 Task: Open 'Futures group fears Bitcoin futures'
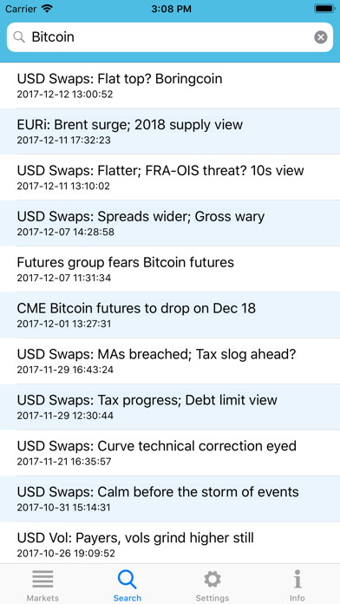(170, 269)
